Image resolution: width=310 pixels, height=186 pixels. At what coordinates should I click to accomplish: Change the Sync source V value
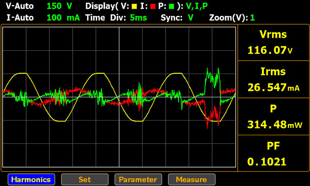point(191,18)
